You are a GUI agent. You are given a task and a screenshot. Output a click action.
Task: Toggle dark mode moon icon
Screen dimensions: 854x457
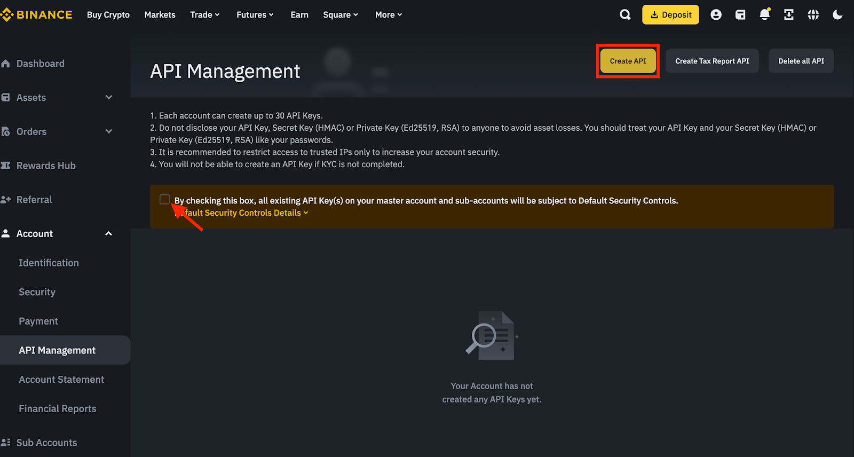point(837,15)
